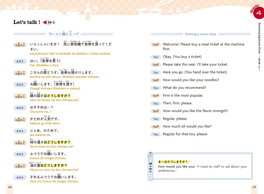
Task: Select "How much oil would you like?"
Action: (x=187, y=127)
